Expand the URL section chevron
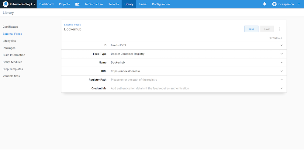The width and height of the screenshot is (304, 150). [282, 71]
